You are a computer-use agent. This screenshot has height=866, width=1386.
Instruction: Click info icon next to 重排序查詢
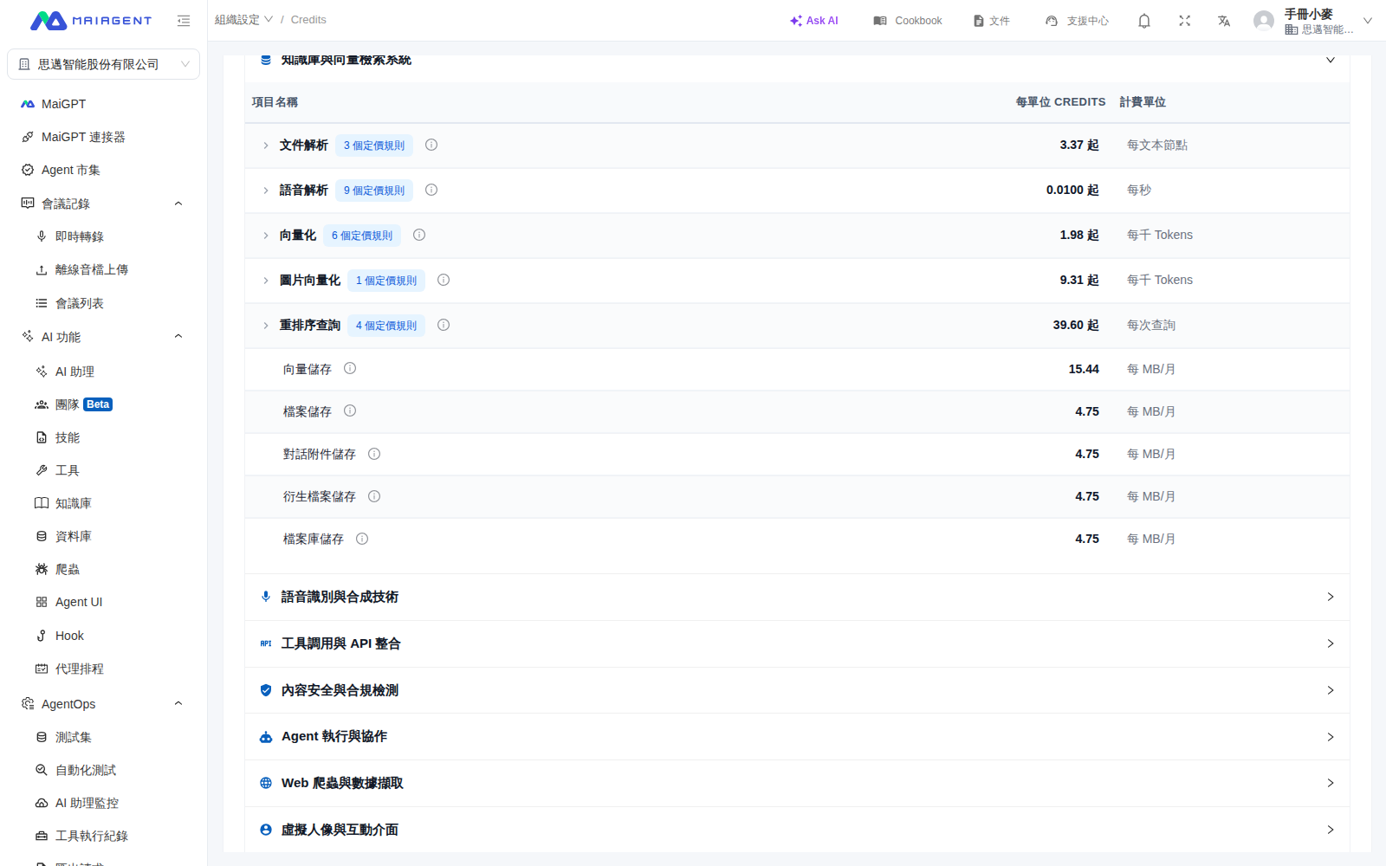444,325
